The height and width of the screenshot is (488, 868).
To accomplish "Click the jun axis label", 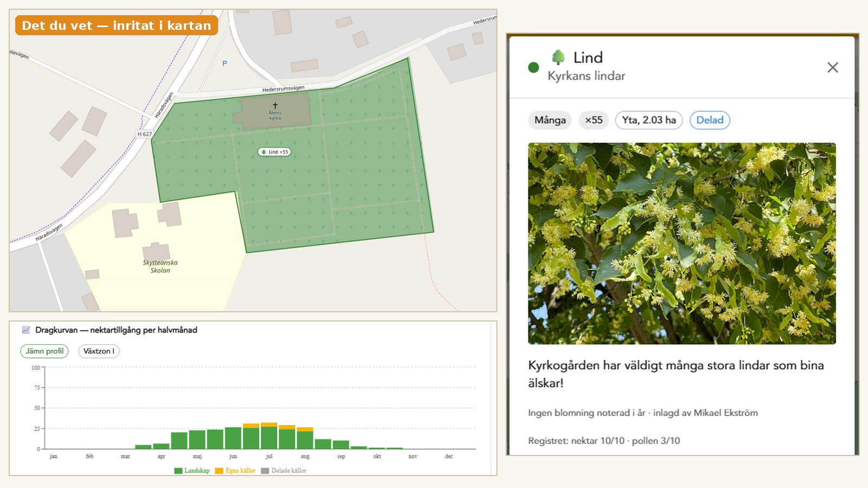I will click(233, 456).
